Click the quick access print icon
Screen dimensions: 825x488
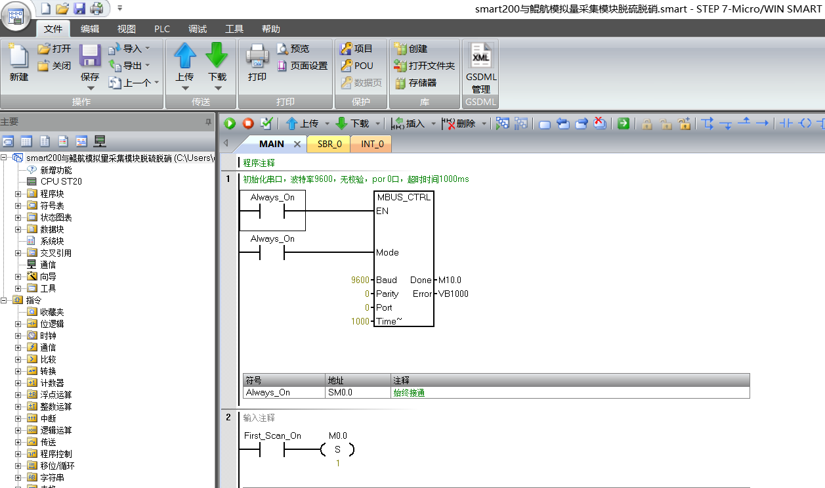(x=96, y=8)
